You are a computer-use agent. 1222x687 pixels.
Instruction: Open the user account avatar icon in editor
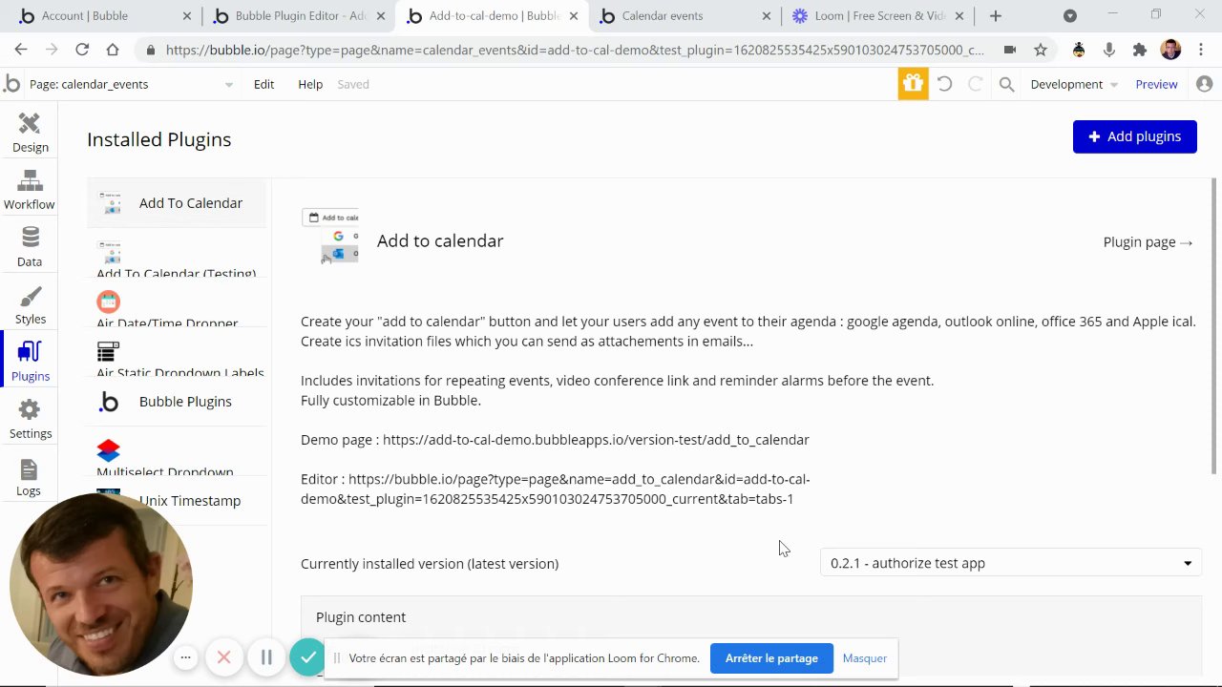pos(1204,84)
